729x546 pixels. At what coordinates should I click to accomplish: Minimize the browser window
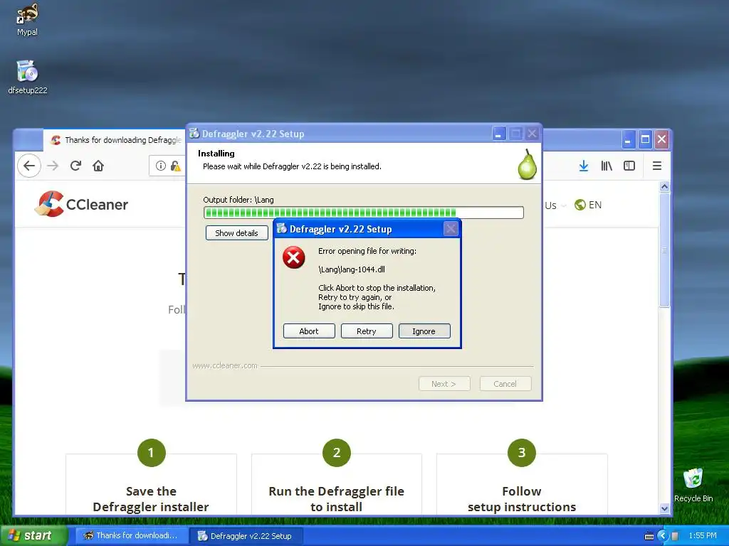[628, 139]
